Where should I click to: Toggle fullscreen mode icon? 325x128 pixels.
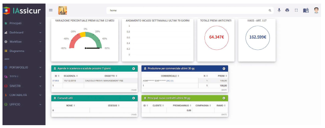(296, 10)
